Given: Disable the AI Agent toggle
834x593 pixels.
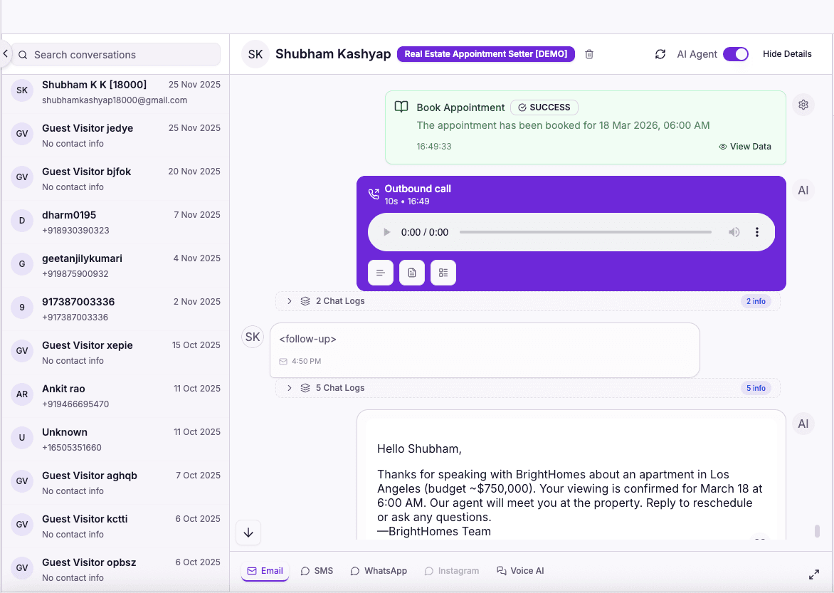Looking at the screenshot, I should click(736, 53).
